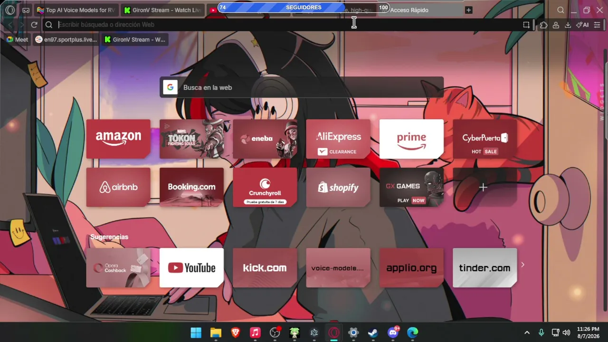This screenshot has height=342, width=608.
Task: Add a new Speed Dial site
Action: pos(483,187)
